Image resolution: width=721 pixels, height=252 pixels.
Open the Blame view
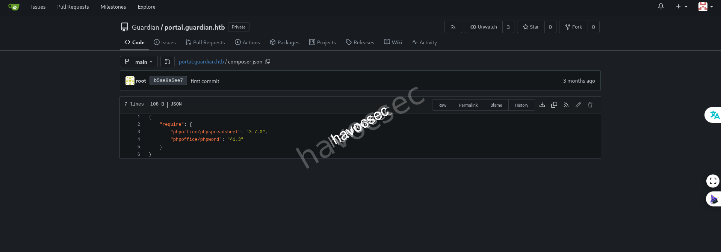pos(496,105)
